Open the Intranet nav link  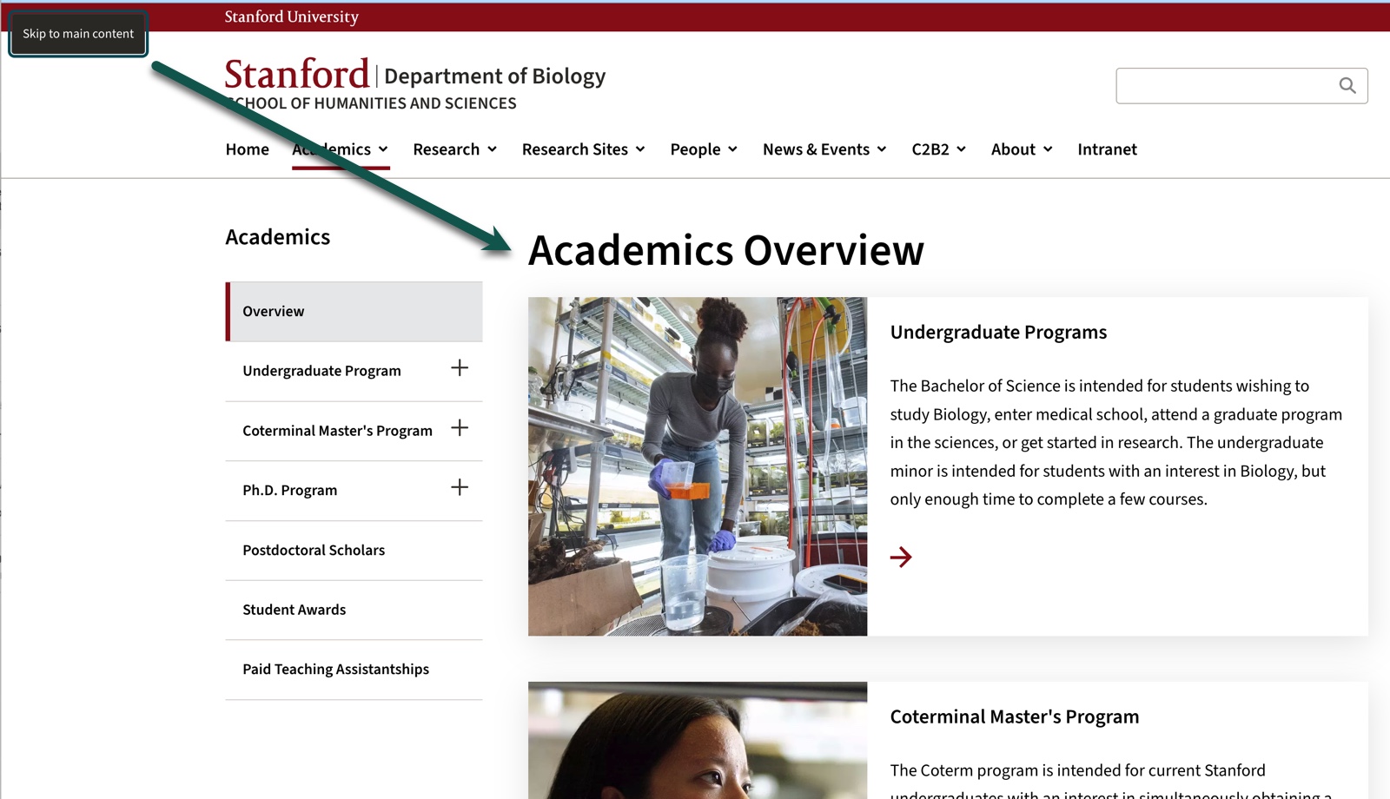[1107, 149]
